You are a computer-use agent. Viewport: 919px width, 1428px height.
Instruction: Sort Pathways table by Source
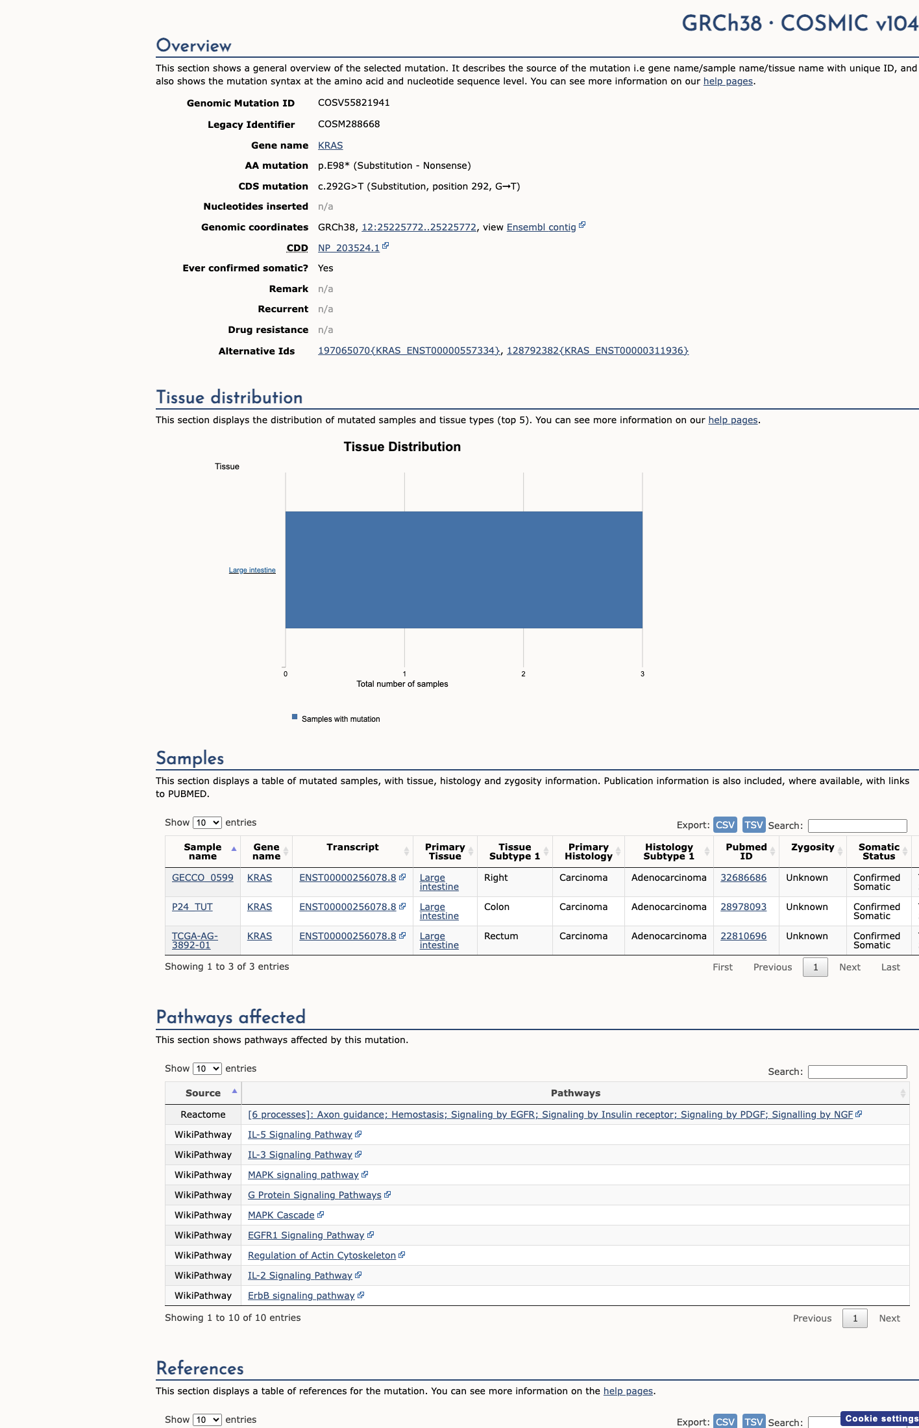[x=202, y=1093]
